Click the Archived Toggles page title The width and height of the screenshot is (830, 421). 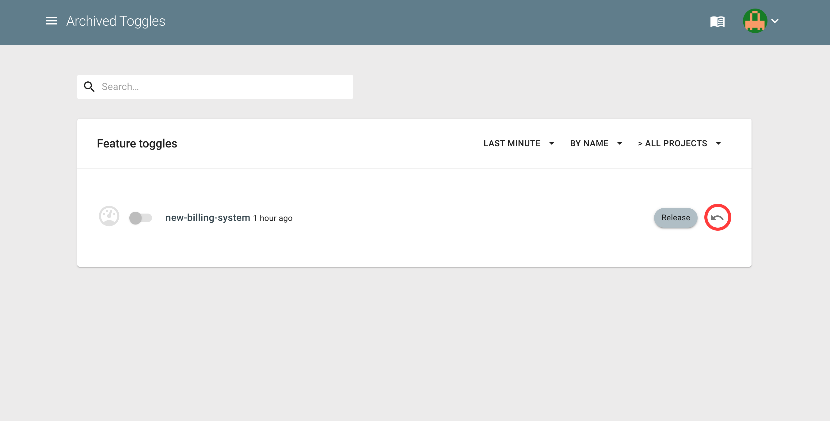(x=116, y=21)
